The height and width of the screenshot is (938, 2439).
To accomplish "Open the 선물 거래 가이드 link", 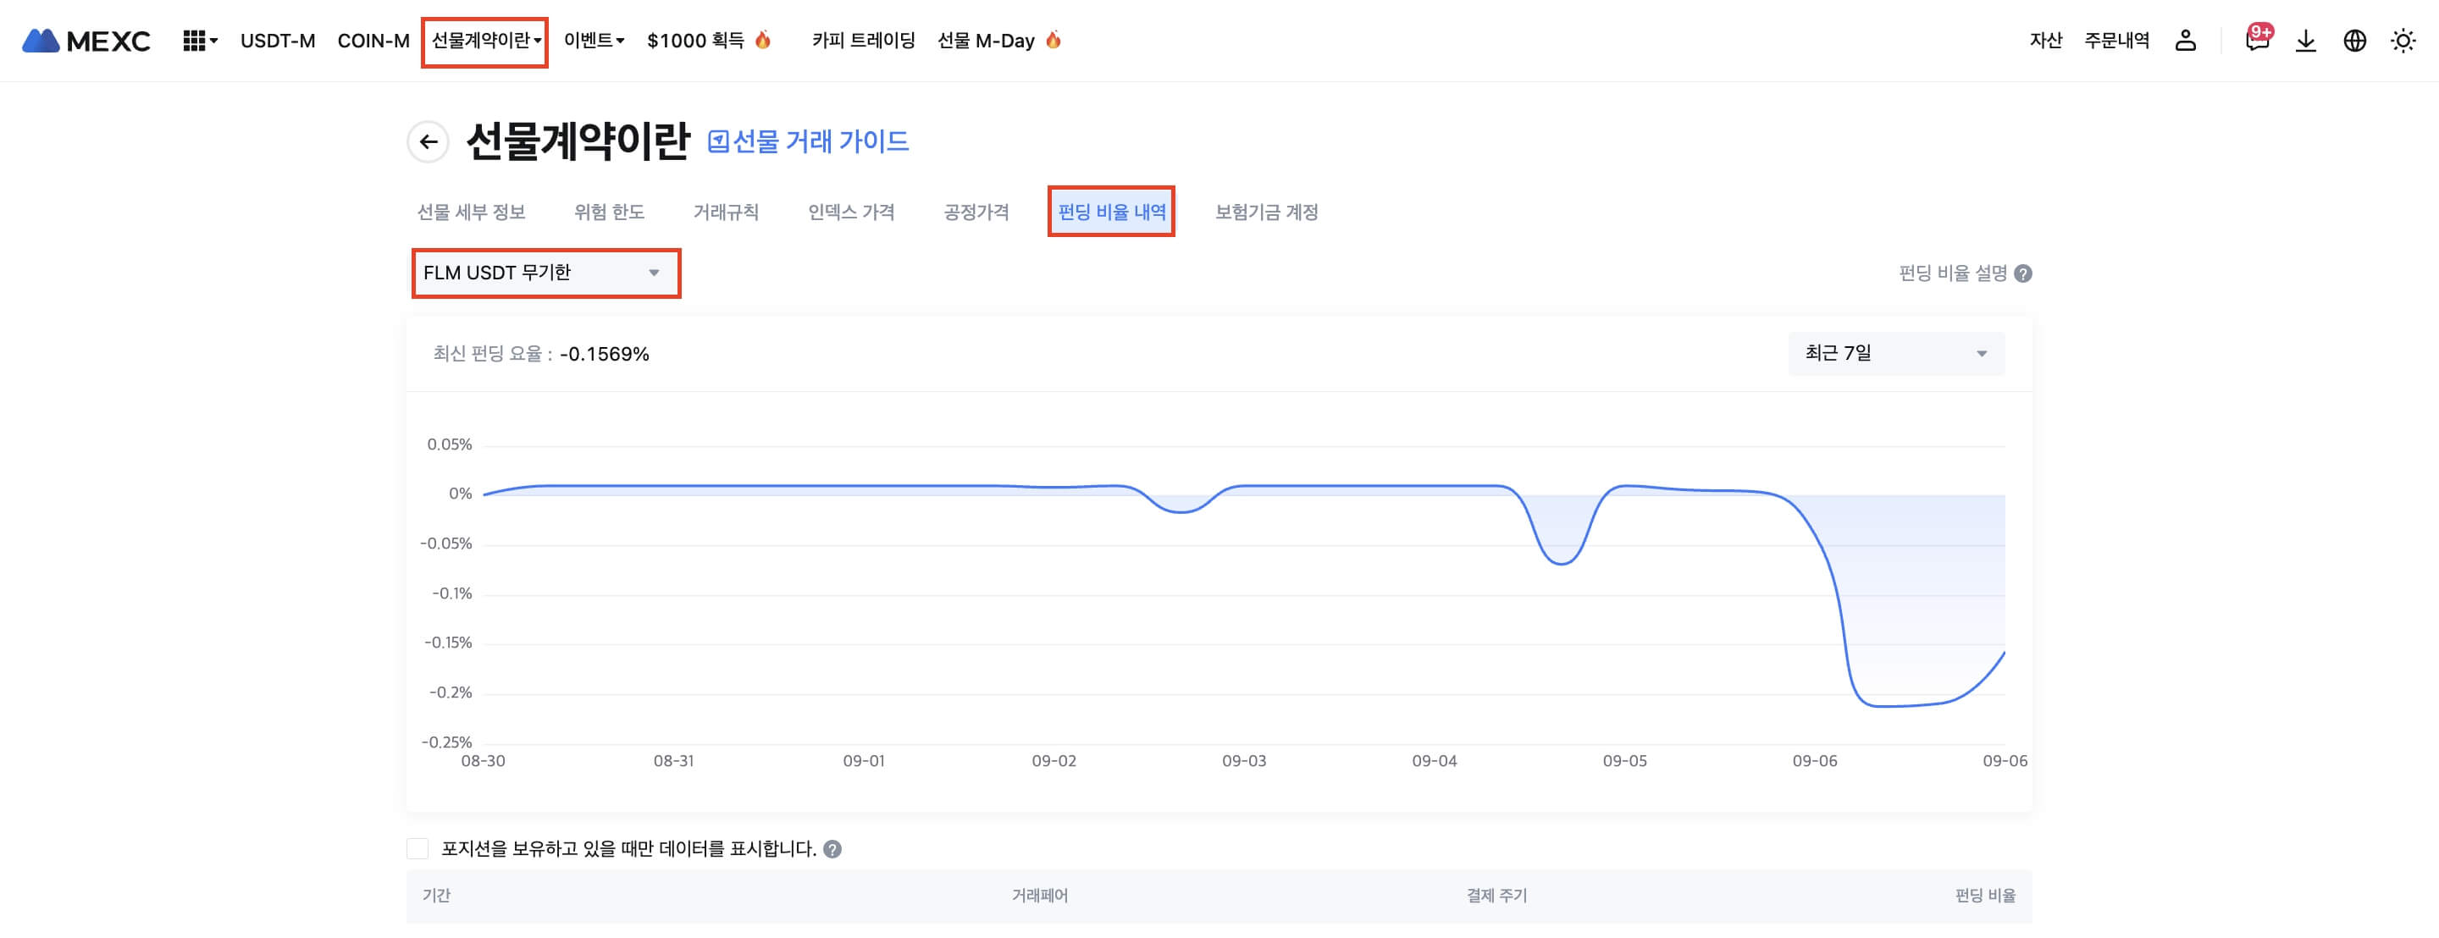I will point(810,142).
